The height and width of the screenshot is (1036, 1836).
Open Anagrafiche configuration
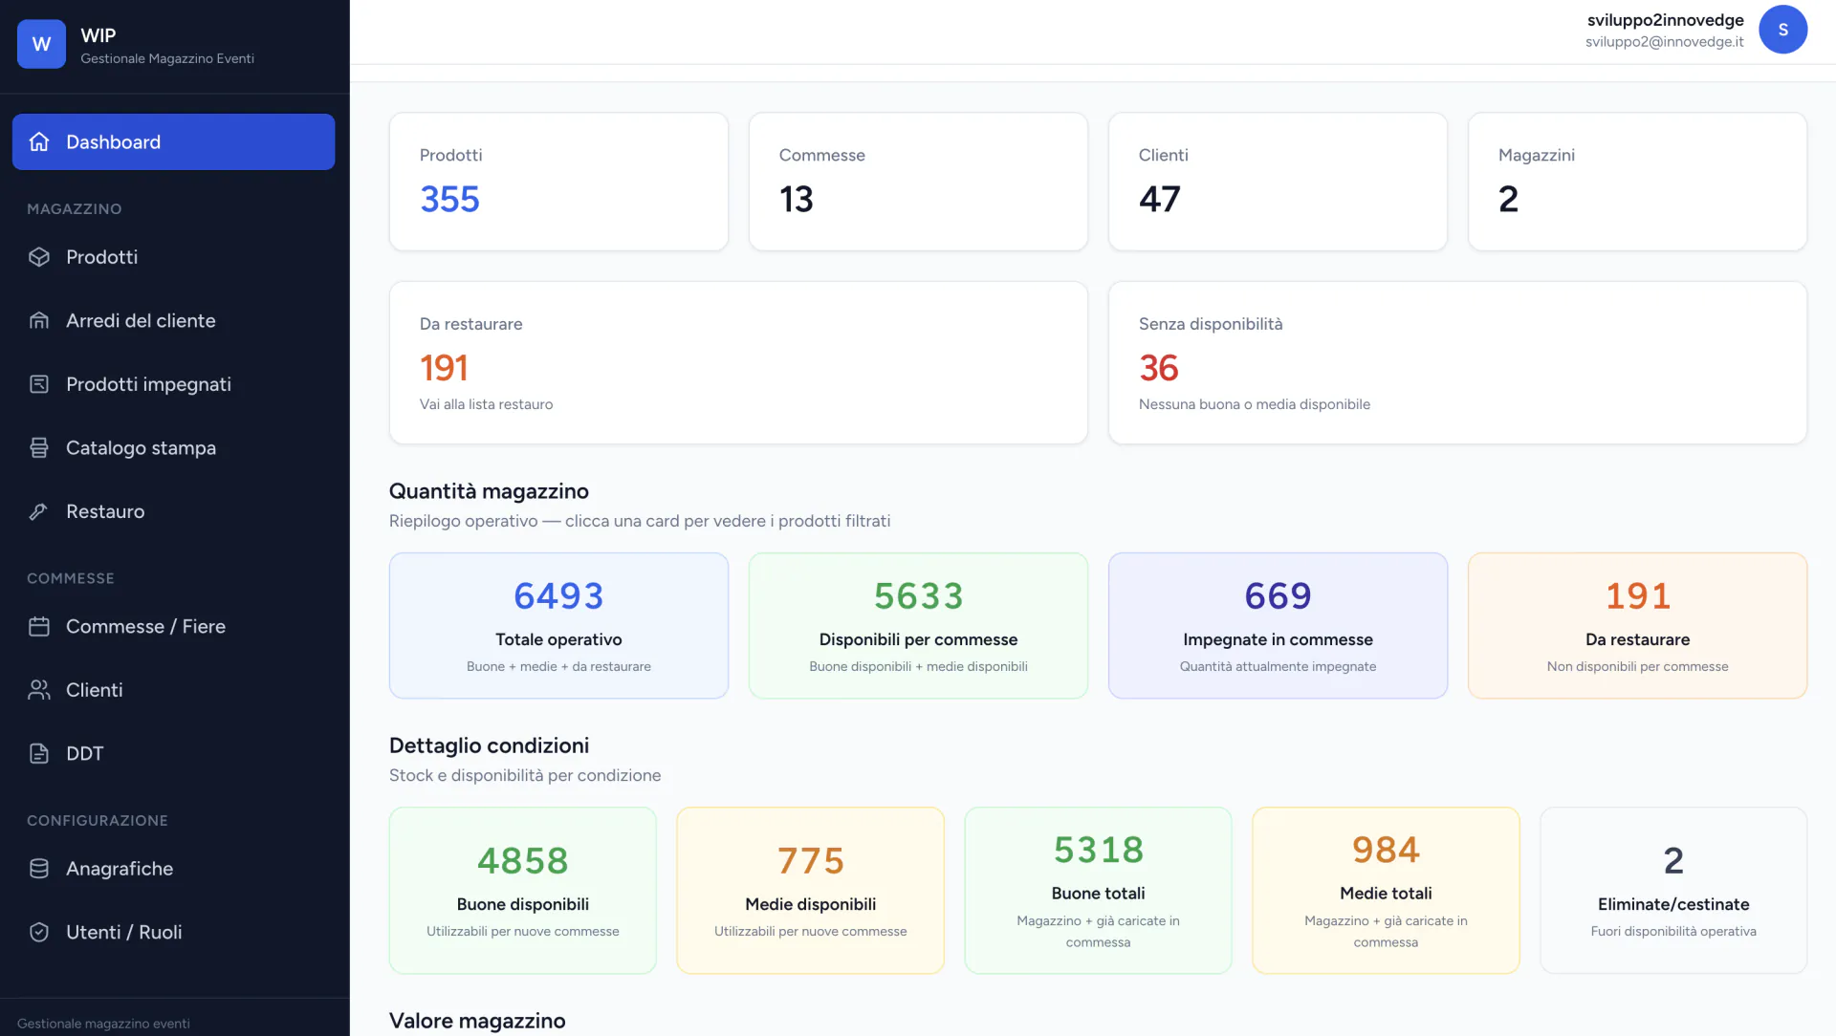(x=173, y=869)
